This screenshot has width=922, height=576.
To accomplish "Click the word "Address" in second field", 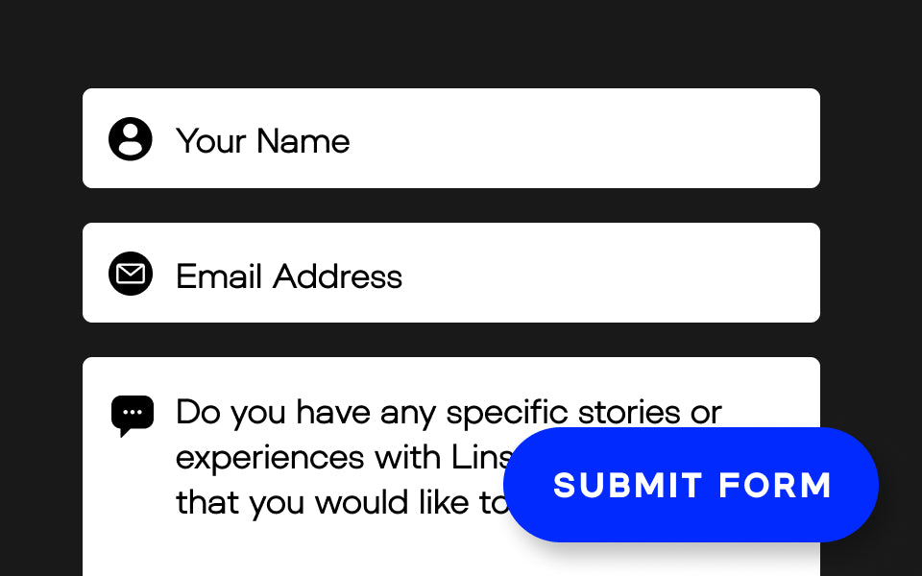I will (x=337, y=276).
